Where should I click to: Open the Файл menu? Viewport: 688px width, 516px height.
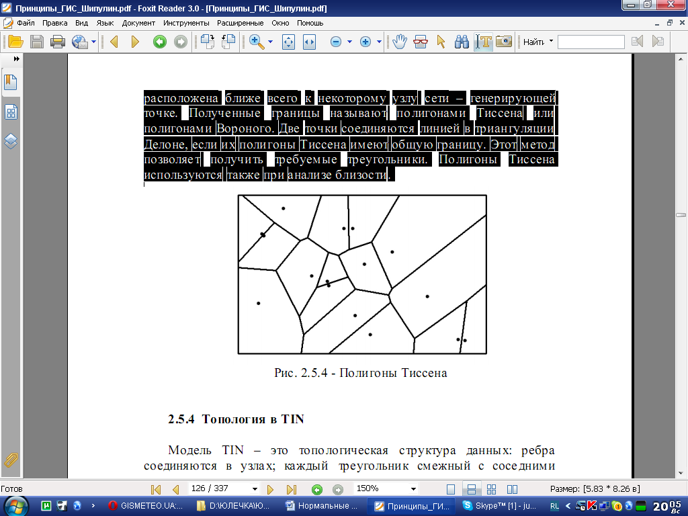coord(26,23)
